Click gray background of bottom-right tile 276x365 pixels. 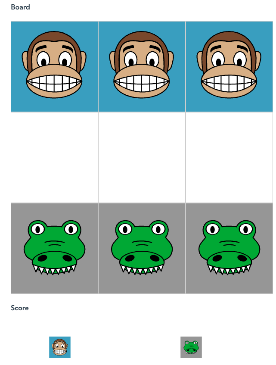pos(265,285)
